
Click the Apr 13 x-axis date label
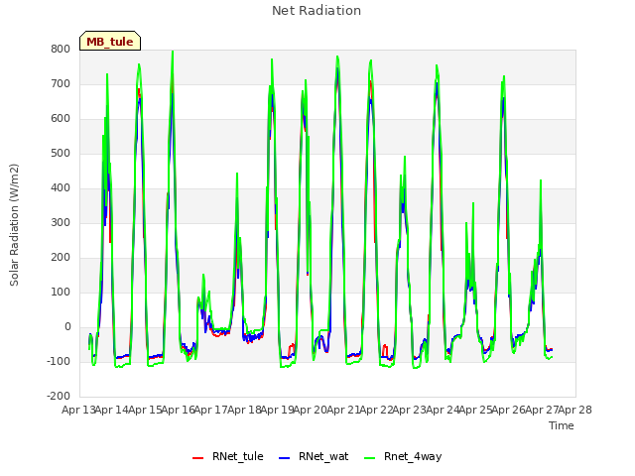pos(78,410)
